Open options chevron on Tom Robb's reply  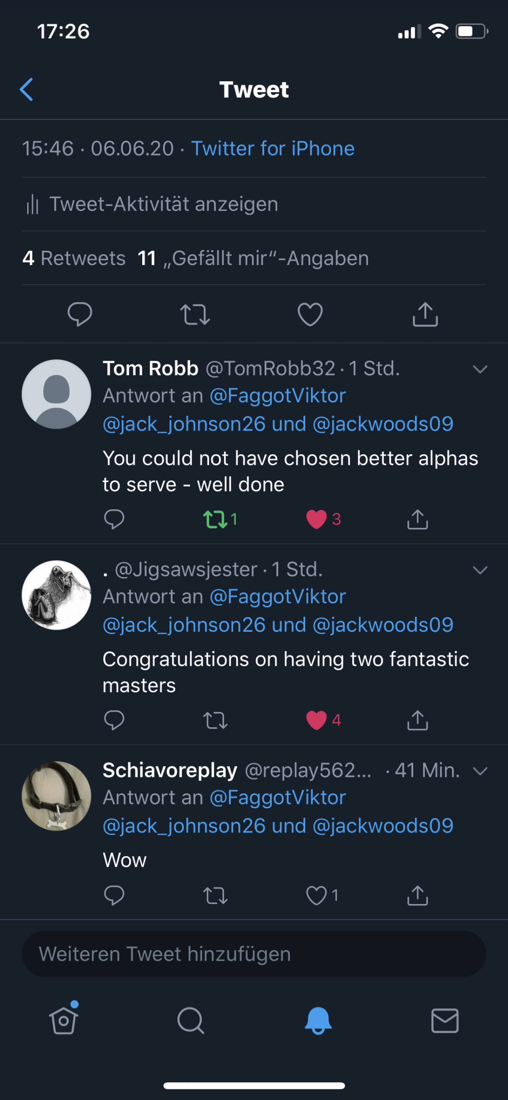(480, 369)
